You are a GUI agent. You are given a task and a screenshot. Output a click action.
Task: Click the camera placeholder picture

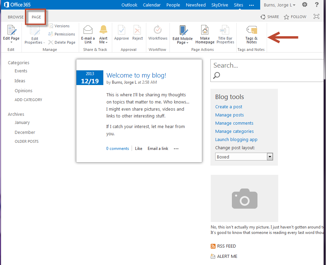[x=244, y=198]
